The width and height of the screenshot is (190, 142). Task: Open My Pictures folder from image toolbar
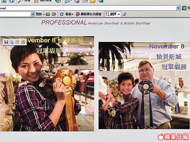(23, 42)
